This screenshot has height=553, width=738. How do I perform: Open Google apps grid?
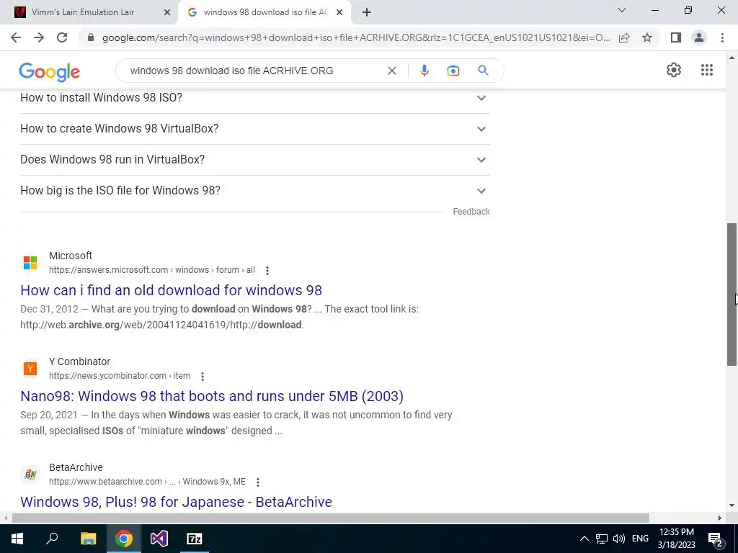[x=707, y=70]
